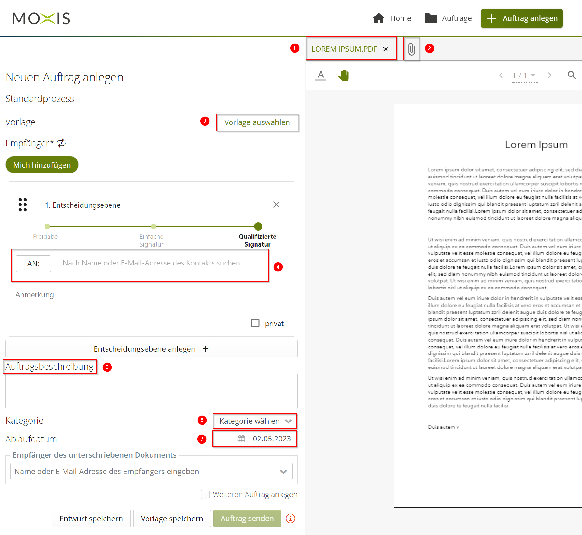The height and width of the screenshot is (535, 582).
Task: Select the hand pan tool
Action: (x=344, y=75)
